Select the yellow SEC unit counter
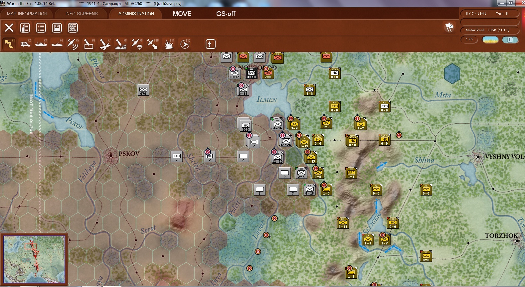The image size is (525, 287). click(351, 173)
